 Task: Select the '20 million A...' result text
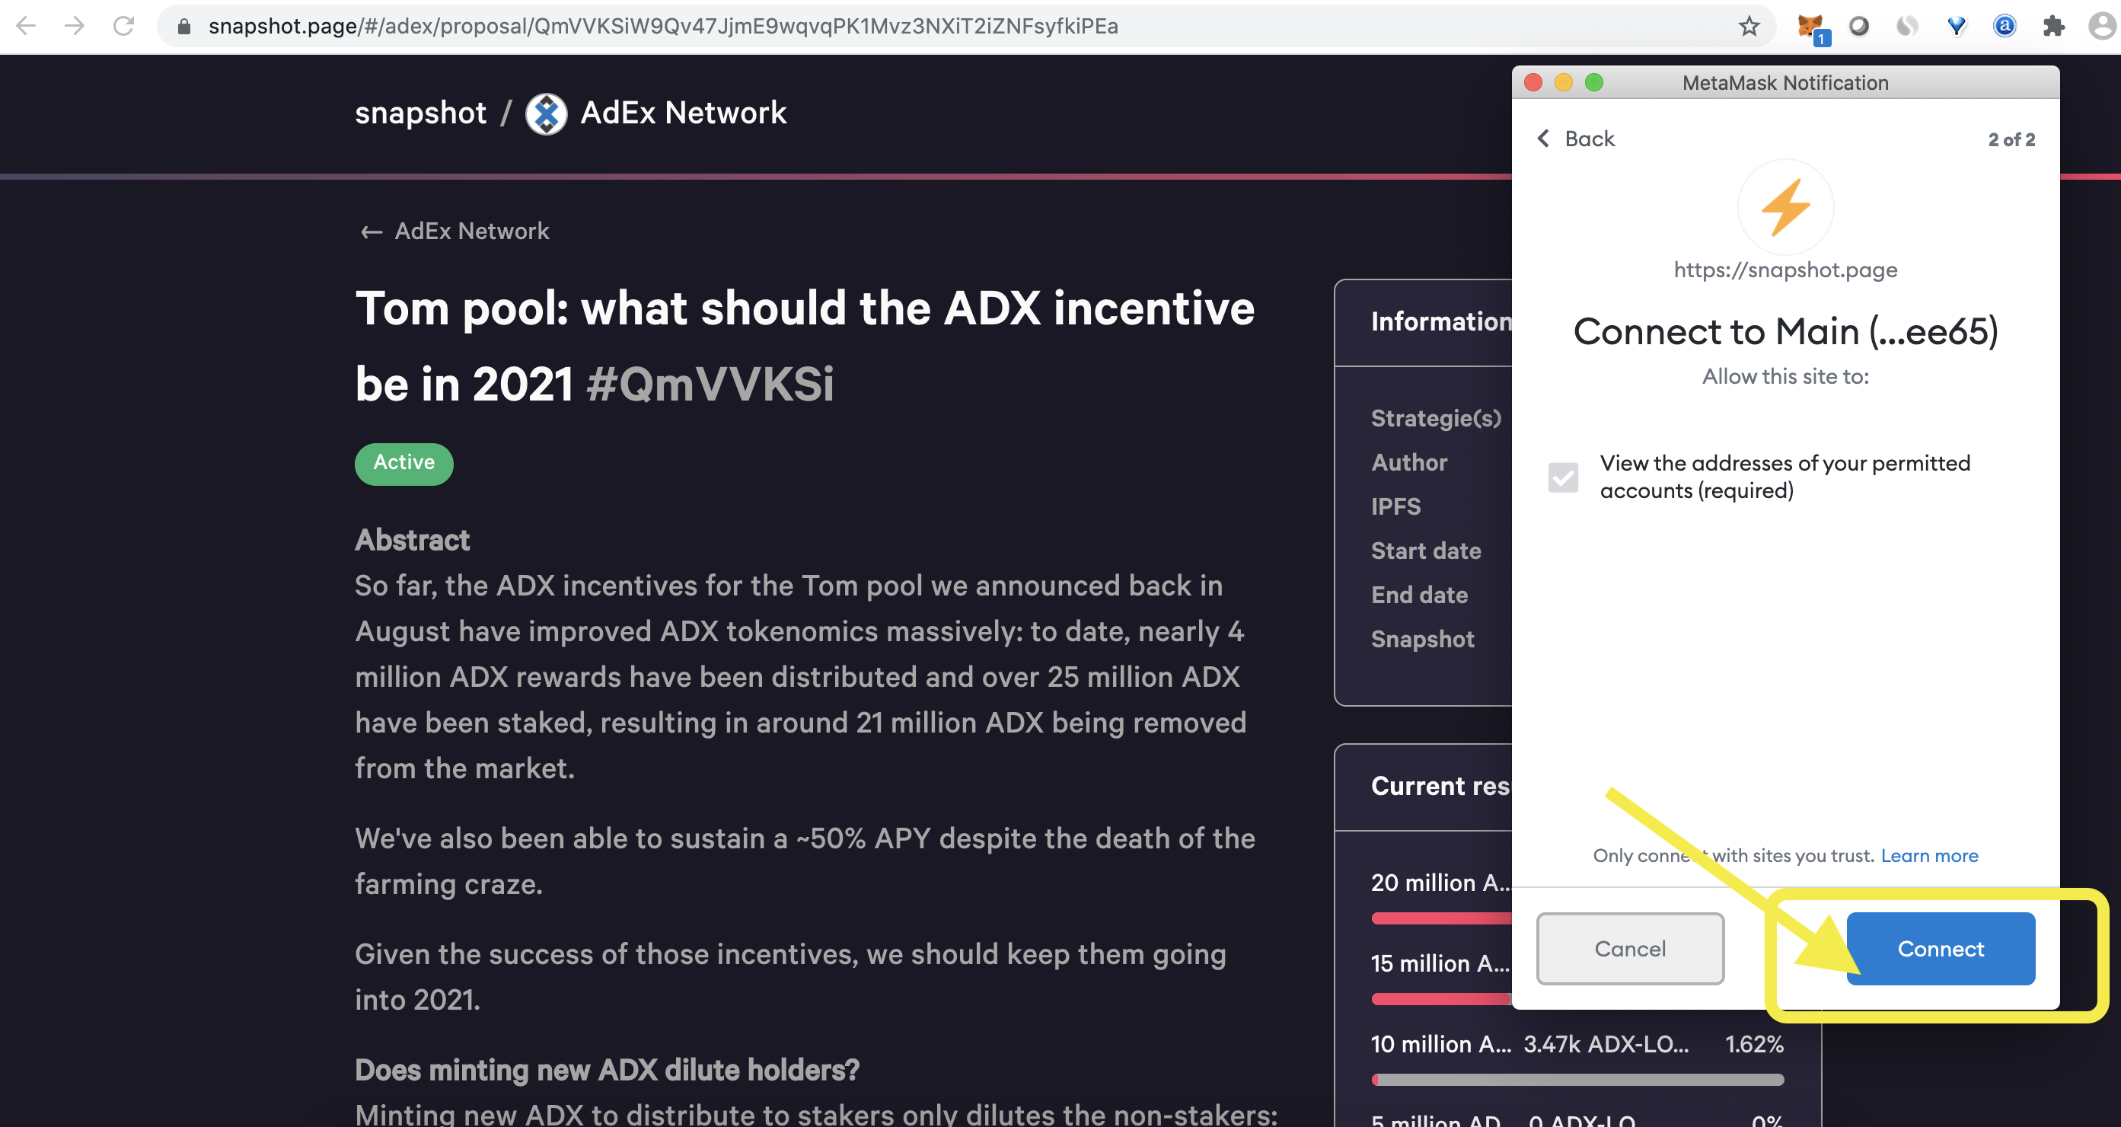point(1441,883)
